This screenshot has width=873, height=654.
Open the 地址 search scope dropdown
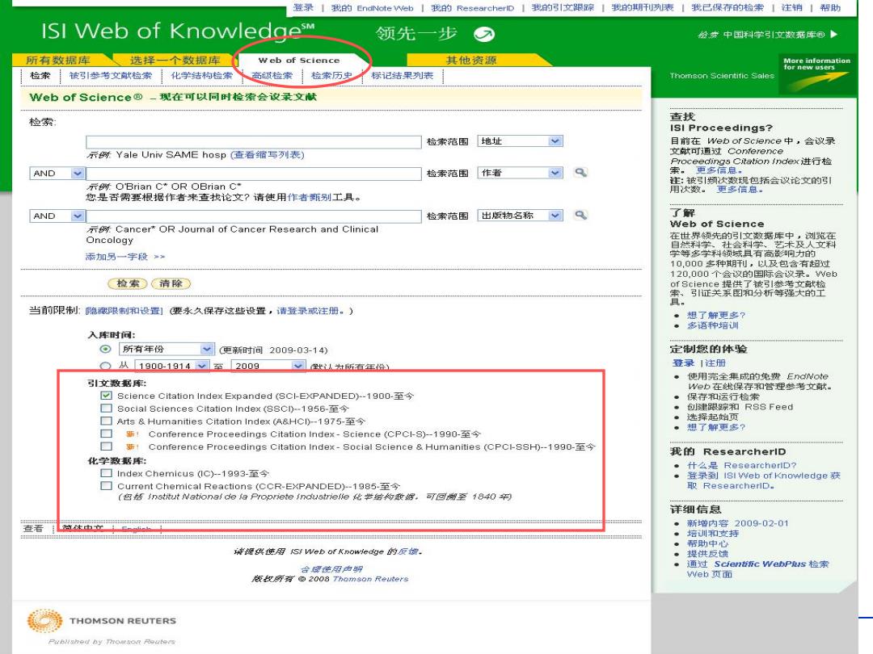point(520,141)
